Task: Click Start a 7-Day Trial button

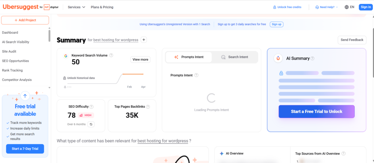Action: pyautogui.click(x=25, y=149)
